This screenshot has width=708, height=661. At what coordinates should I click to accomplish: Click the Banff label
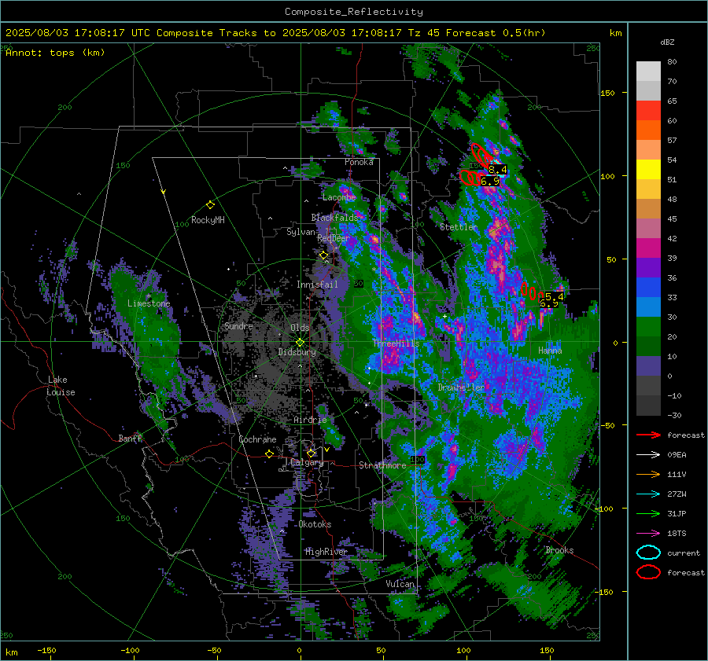130,438
